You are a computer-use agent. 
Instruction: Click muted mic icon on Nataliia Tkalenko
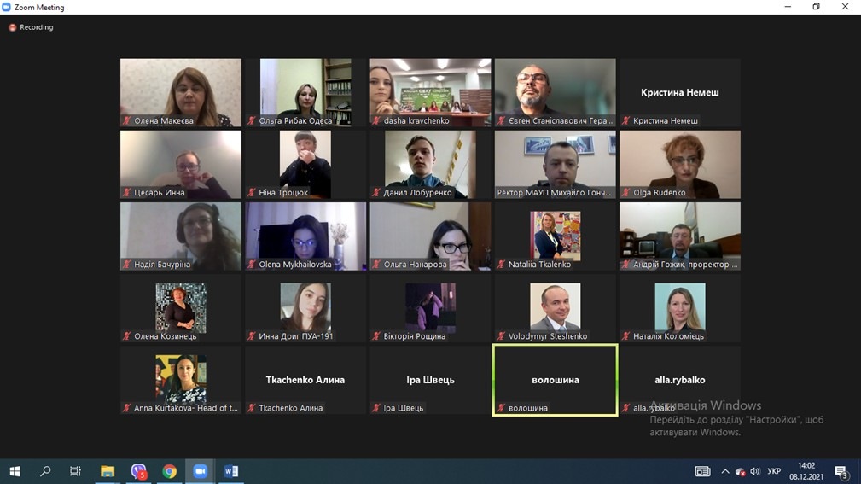501,265
